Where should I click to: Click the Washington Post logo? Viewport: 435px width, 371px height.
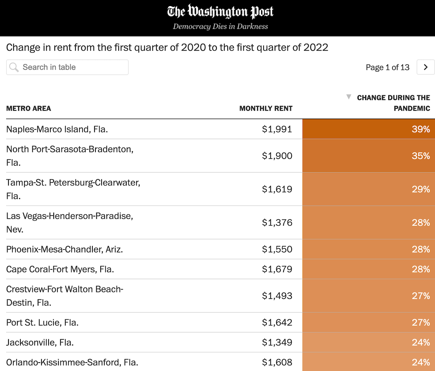pyautogui.click(x=220, y=12)
